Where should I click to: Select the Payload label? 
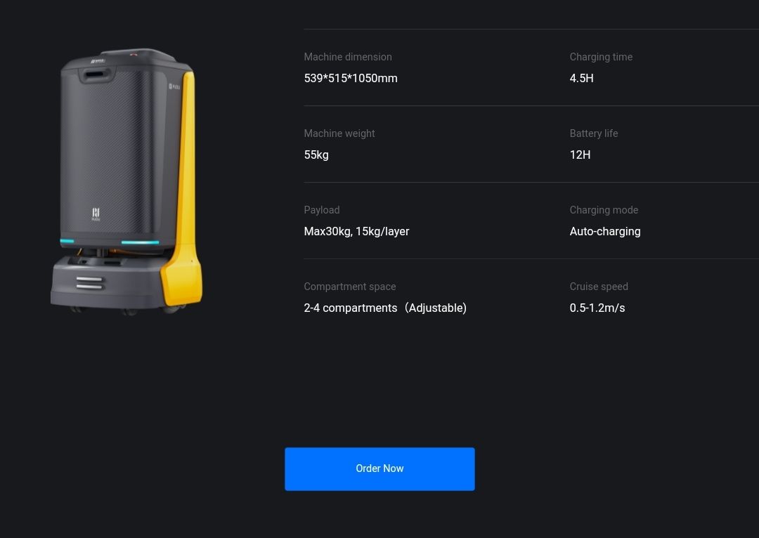322,210
